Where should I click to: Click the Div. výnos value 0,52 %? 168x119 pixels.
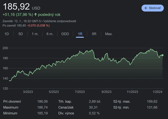[94, 113]
